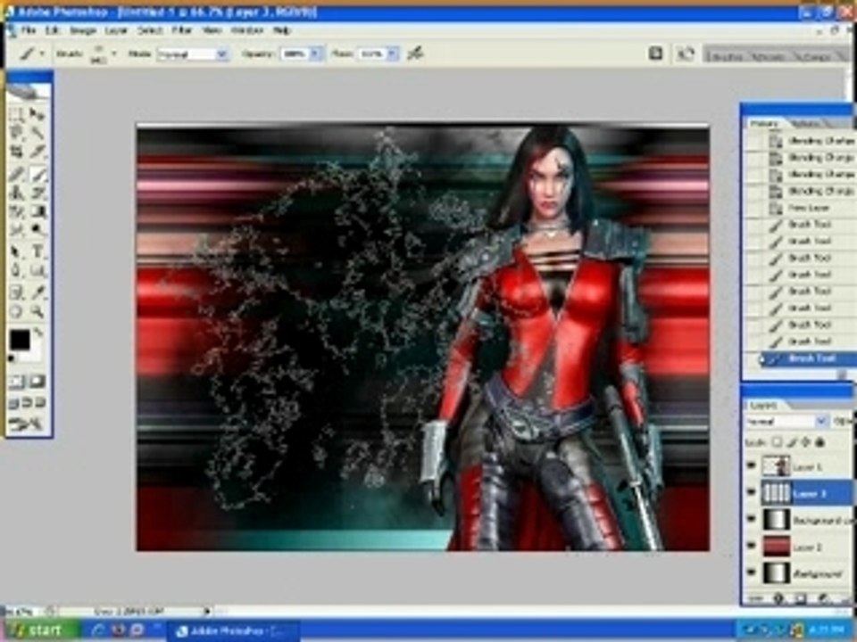Open the status bar info arrow menu
The image size is (857, 642).
[x=207, y=612]
